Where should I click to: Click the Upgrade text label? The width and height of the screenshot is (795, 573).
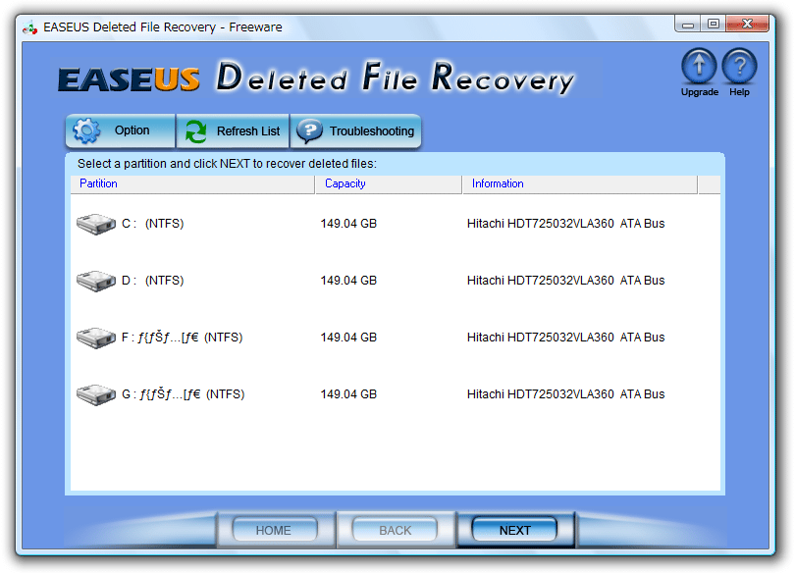tap(699, 92)
